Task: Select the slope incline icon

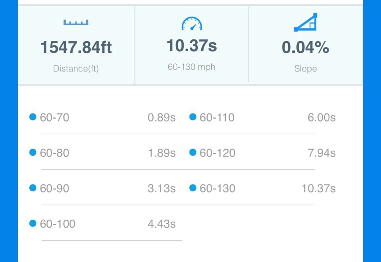Action: tap(306, 23)
